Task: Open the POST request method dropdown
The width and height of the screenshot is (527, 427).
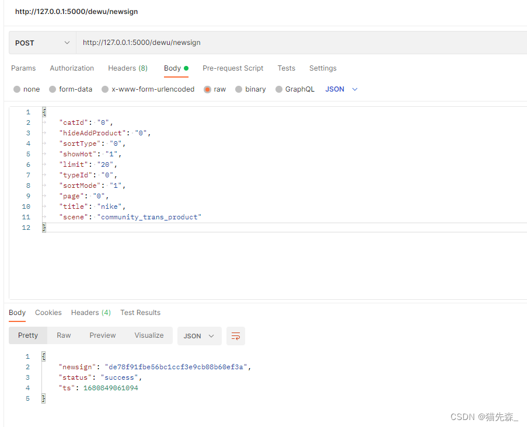Action: coord(41,43)
